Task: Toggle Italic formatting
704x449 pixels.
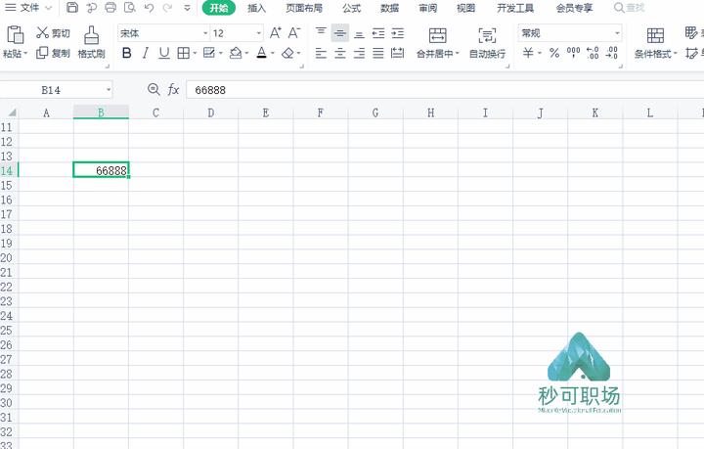Action: point(145,54)
